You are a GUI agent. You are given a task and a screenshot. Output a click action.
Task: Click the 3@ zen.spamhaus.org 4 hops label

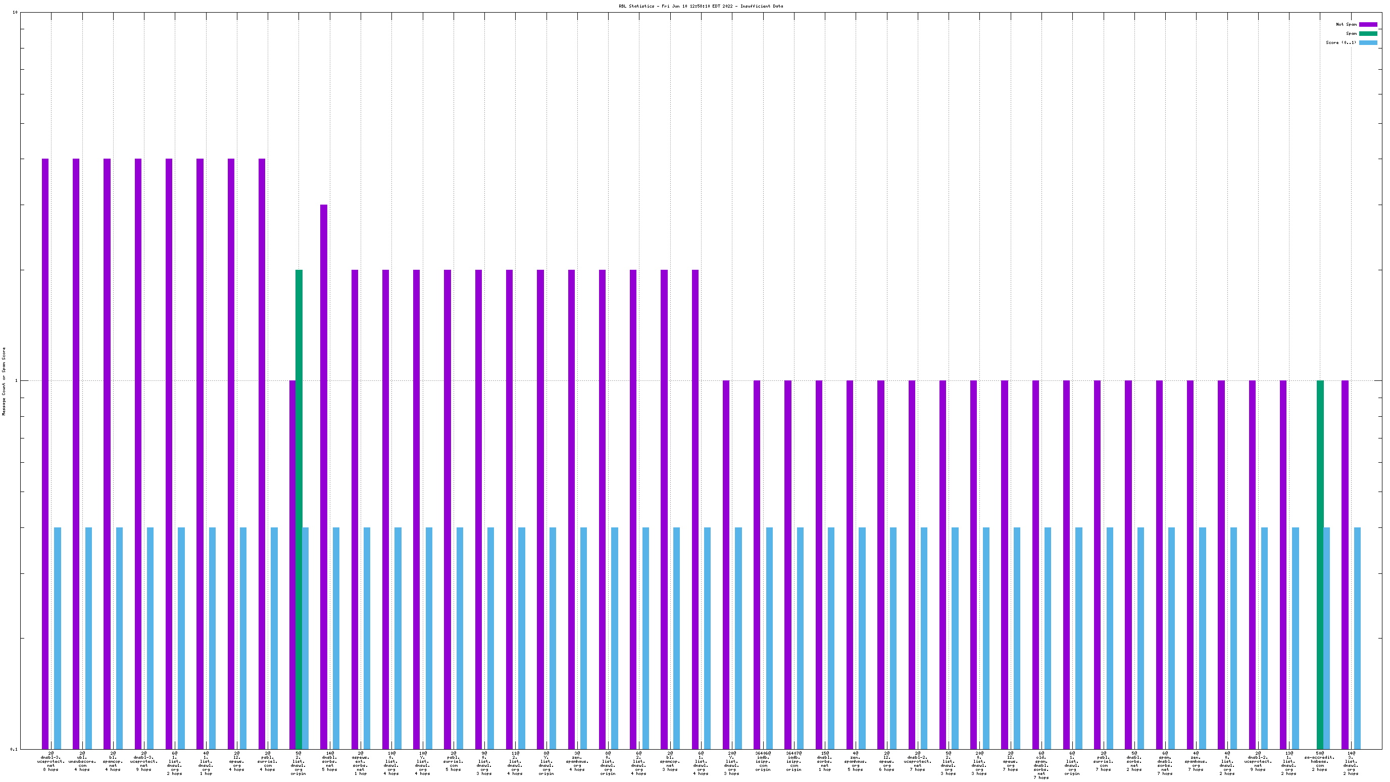tap(577, 761)
